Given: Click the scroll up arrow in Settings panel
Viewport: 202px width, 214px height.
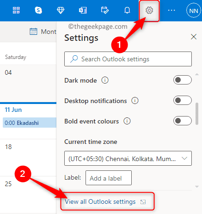Looking at the screenshot, I should coord(197,74).
